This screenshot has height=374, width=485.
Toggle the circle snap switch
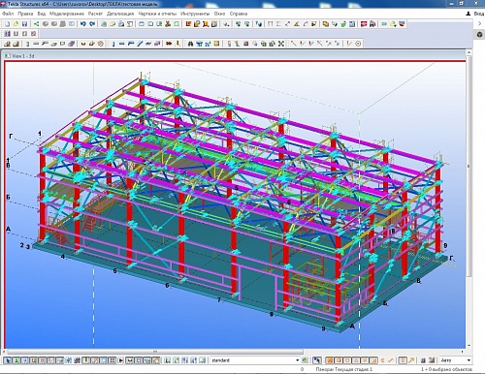(347, 360)
